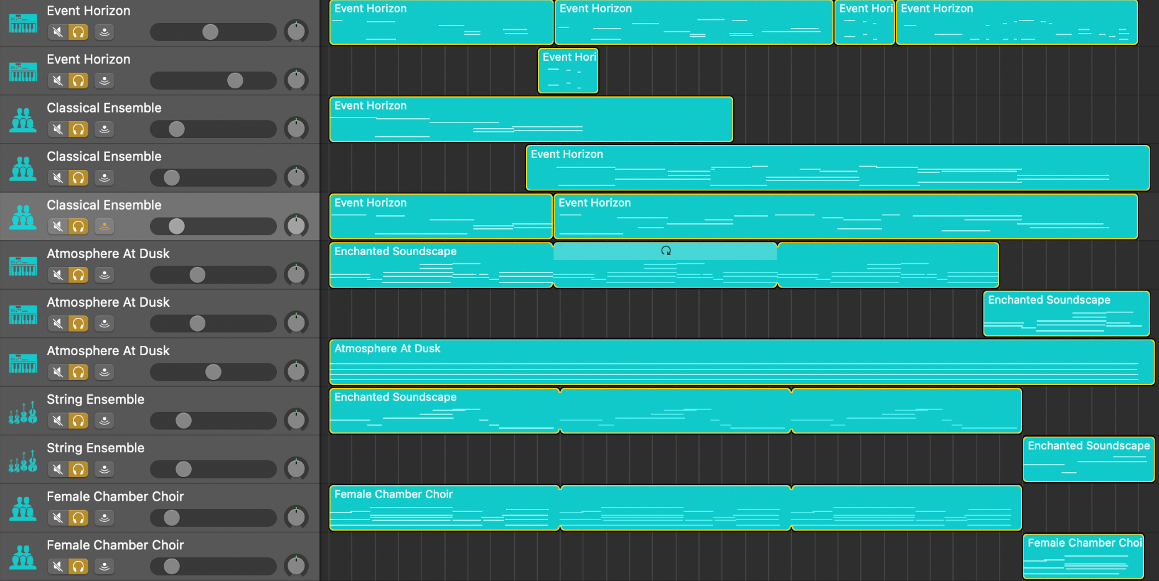This screenshot has width=1159, height=581.
Task: Select the first Atmosphere At Dusk synth icon
Action: 23,266
